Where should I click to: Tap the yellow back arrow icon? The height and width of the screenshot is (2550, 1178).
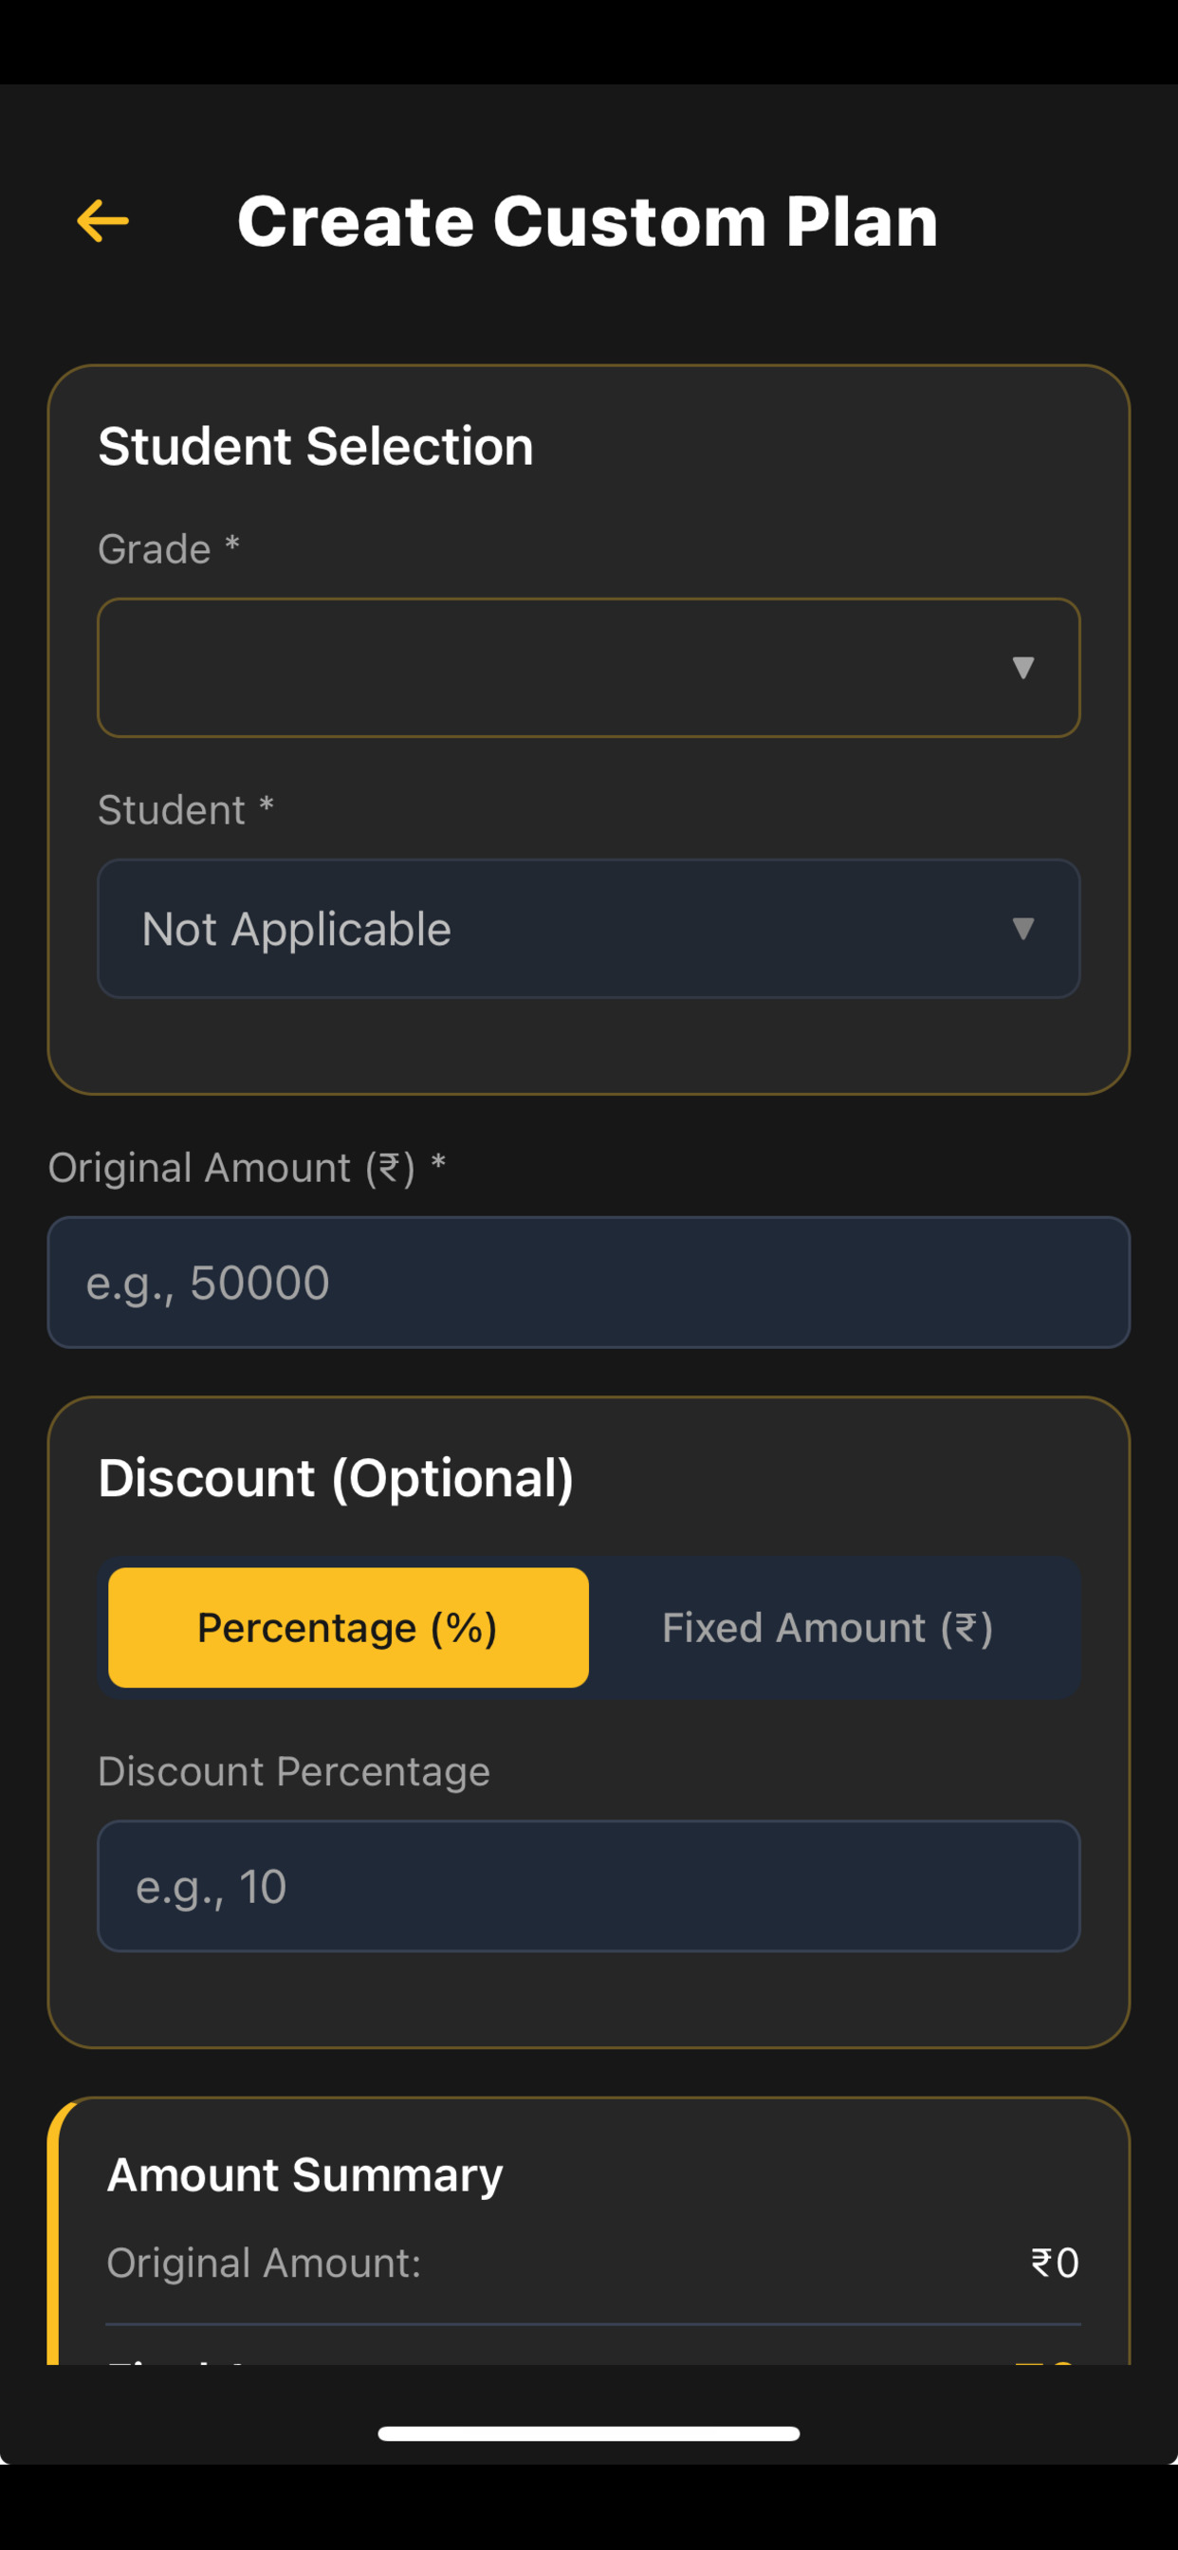pyautogui.click(x=103, y=220)
